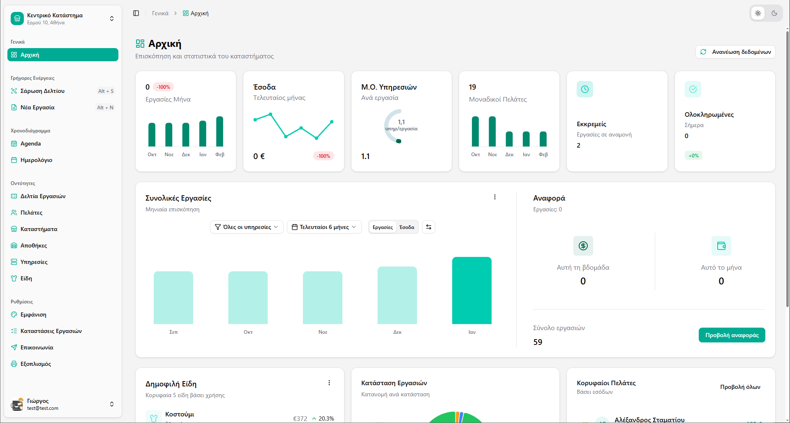Expand the Κεντρικό Κατάστημα store switcher
Screen dimensions: 790x423
pos(63,18)
